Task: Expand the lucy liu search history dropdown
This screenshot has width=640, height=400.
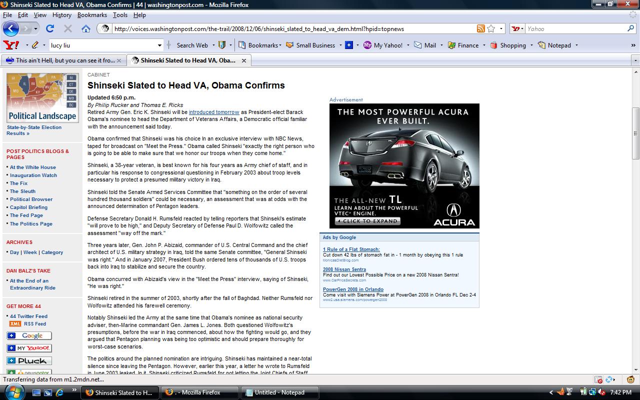Action: point(160,45)
